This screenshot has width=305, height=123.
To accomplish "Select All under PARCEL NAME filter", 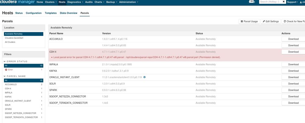I will click(x=24, y=80).
